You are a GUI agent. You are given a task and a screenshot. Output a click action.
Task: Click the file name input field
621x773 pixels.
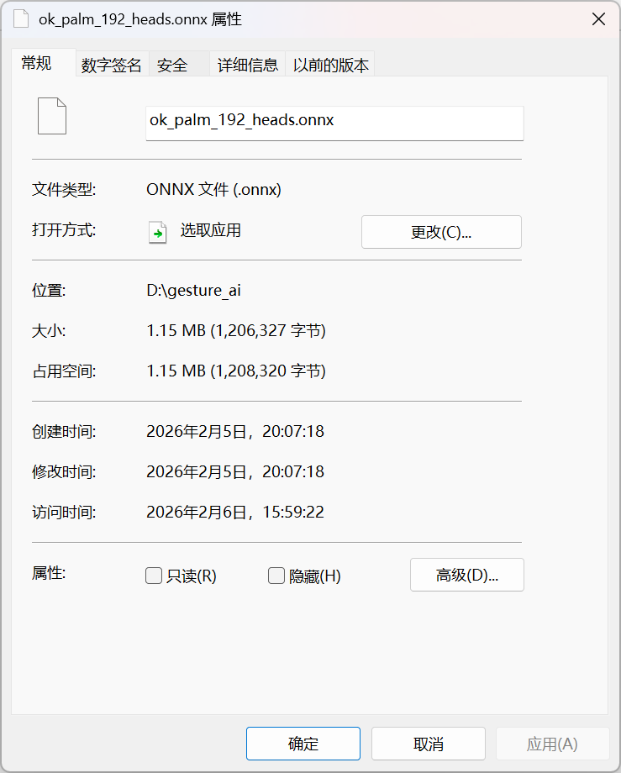[334, 124]
